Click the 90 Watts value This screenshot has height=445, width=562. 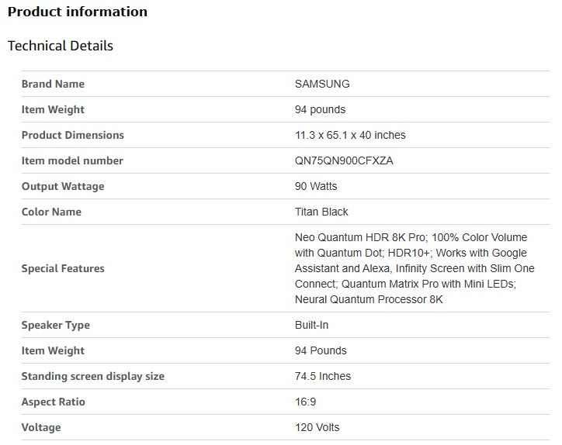tap(316, 186)
